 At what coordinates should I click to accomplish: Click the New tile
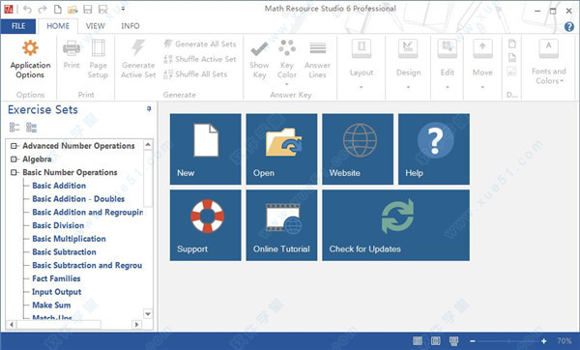tap(206, 149)
